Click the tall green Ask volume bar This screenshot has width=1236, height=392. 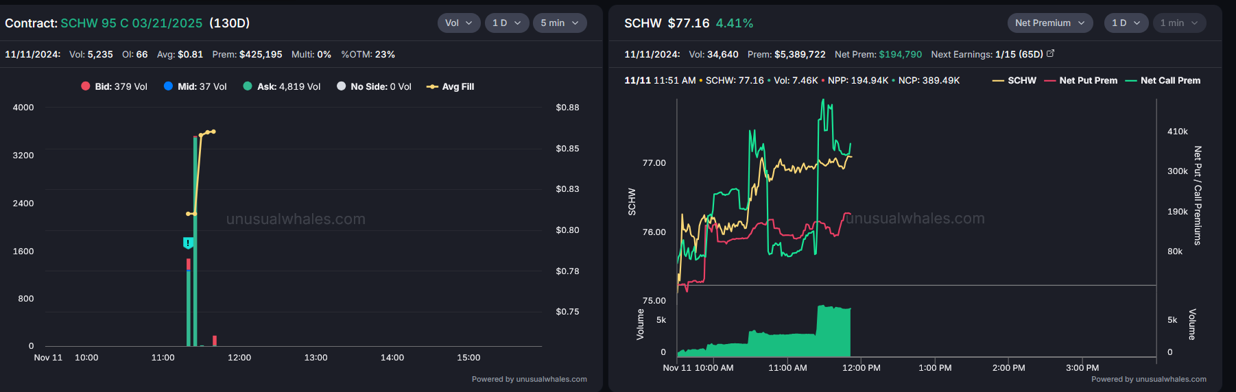coord(195,241)
